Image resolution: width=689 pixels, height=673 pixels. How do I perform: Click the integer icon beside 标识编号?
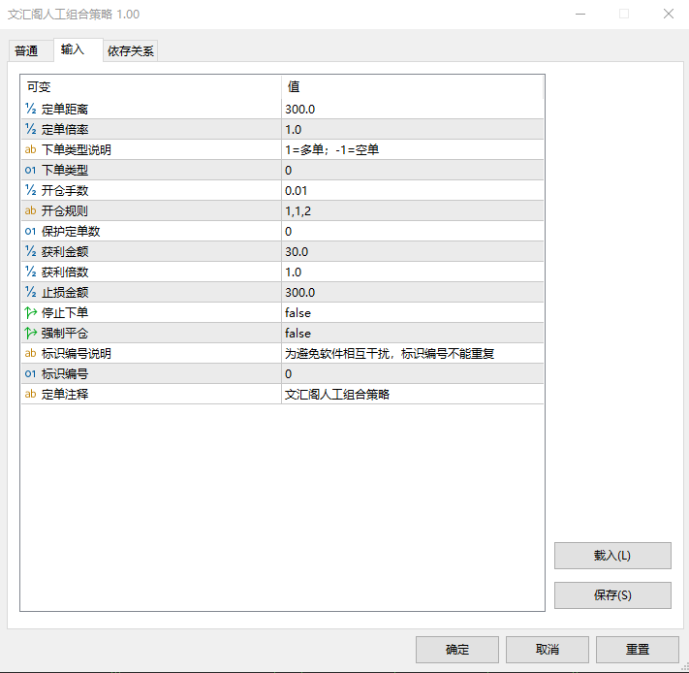pos(30,374)
